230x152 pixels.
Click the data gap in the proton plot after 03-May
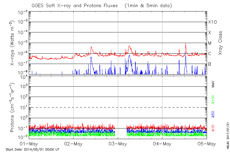[121, 132]
